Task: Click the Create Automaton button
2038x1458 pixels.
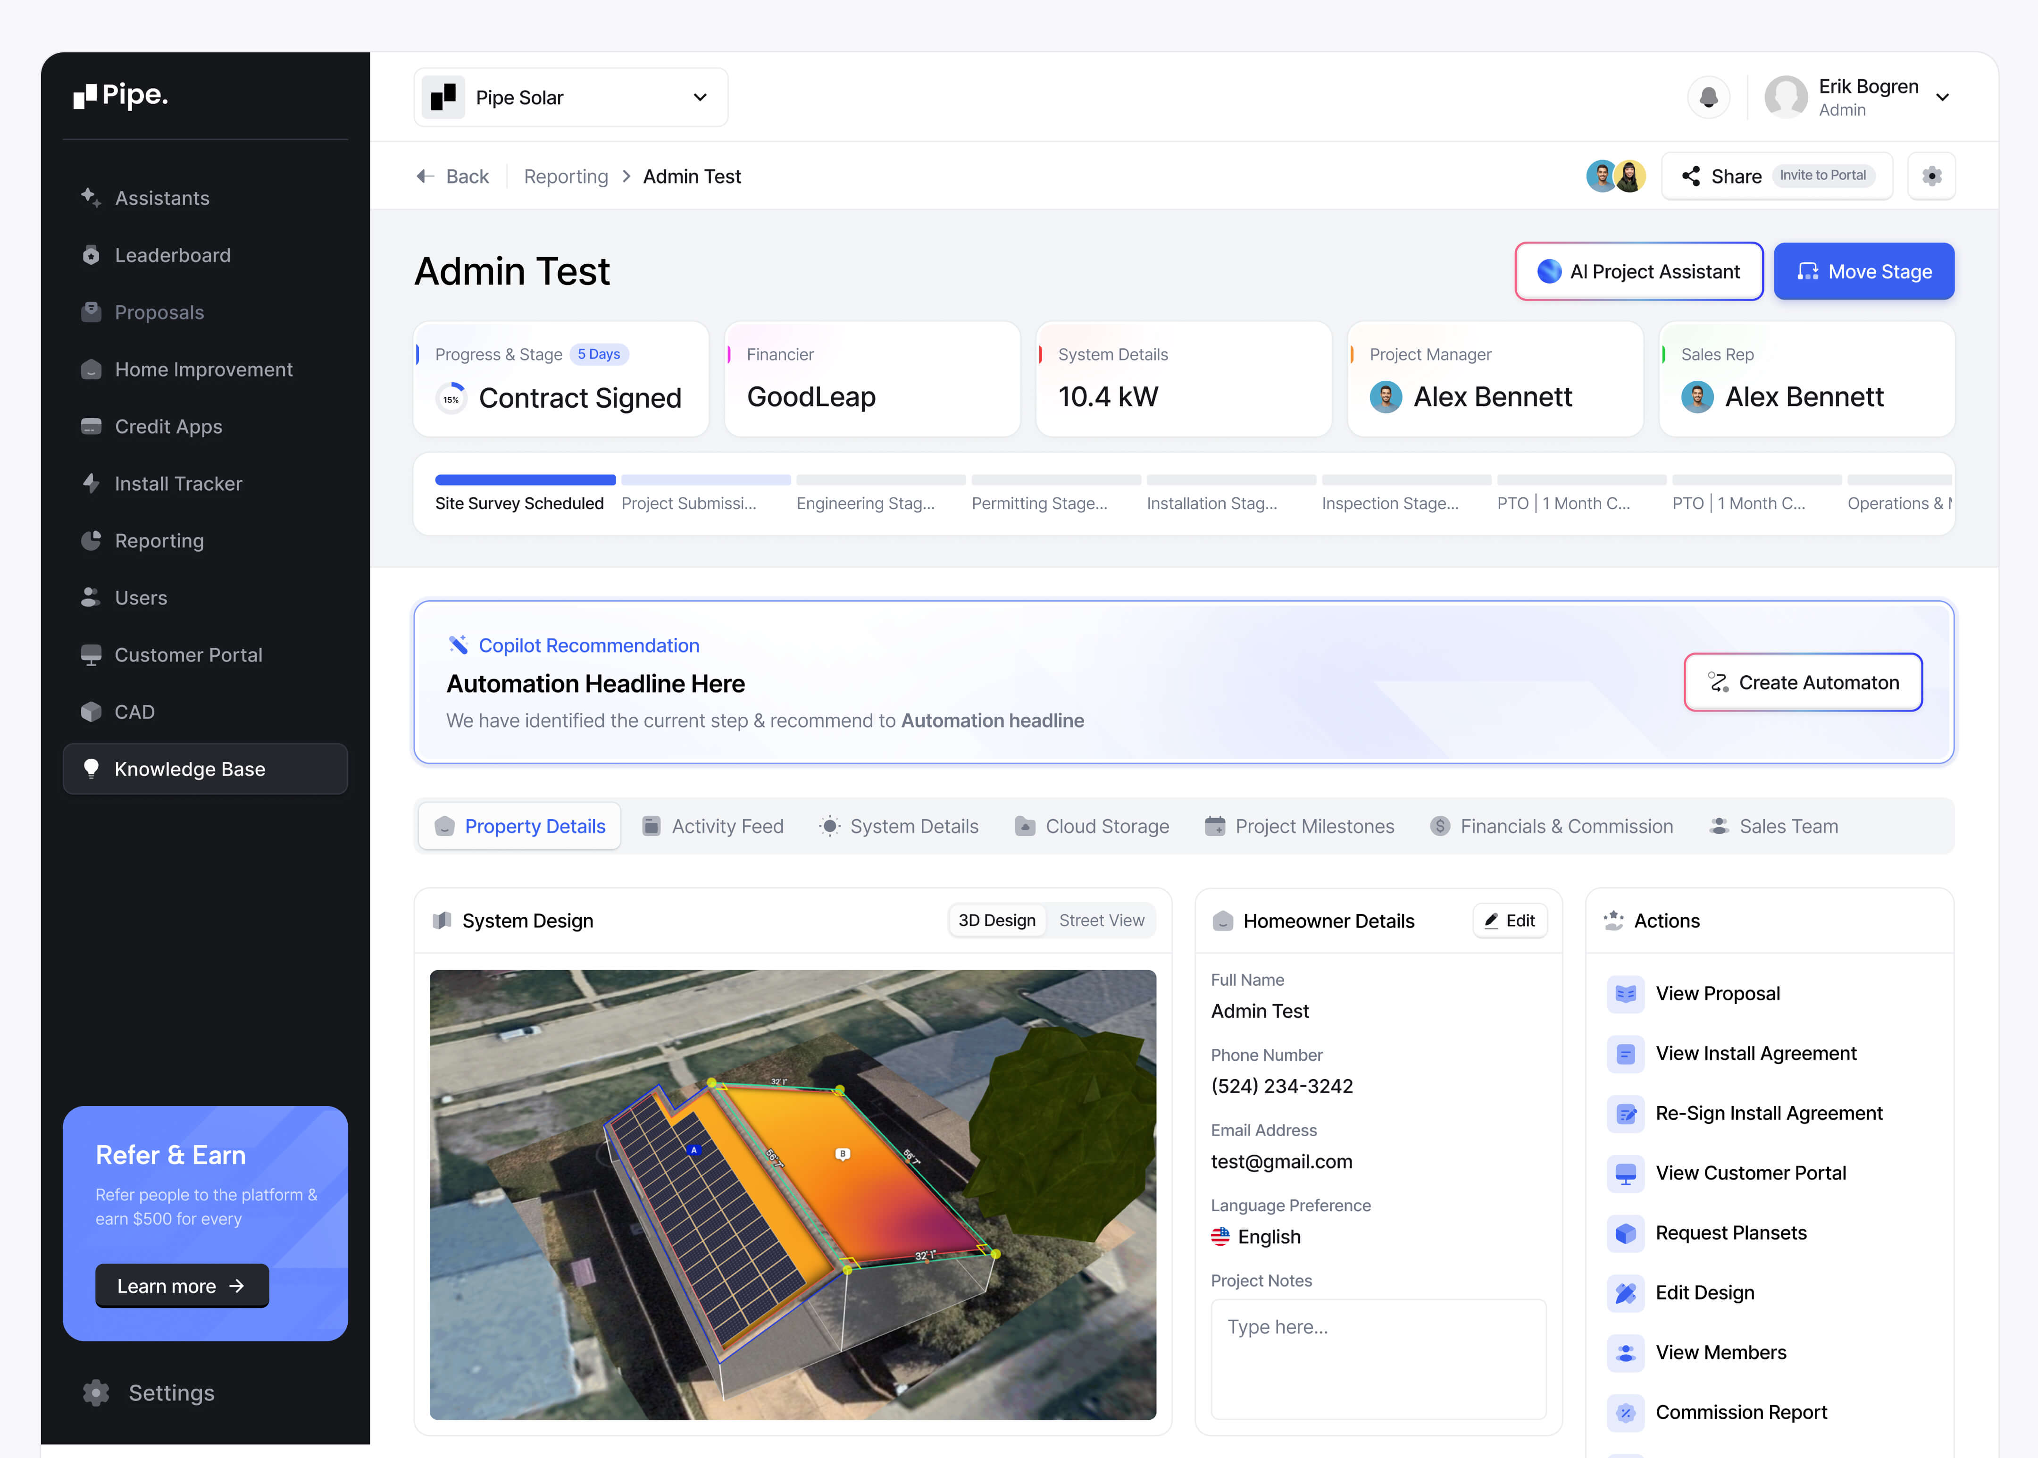Action: (1803, 682)
